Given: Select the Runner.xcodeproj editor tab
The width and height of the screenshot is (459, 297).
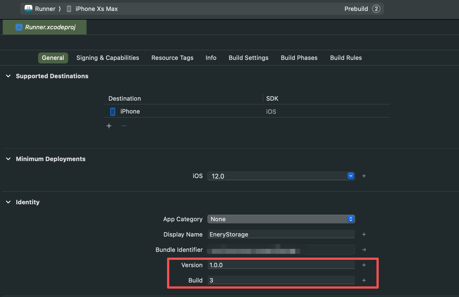Looking at the screenshot, I should pyautogui.click(x=45, y=27).
